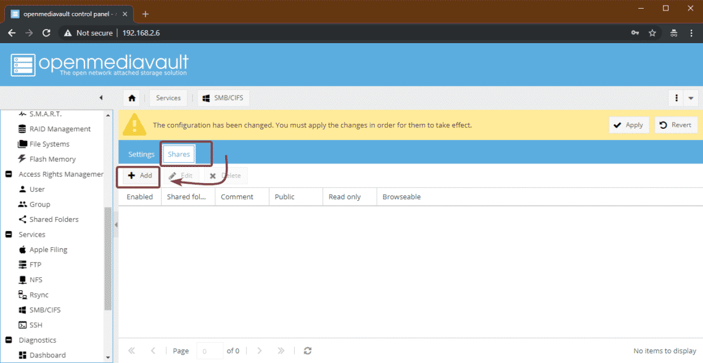Go to the last page of the grid
Image resolution: width=703 pixels, height=363 pixels.
pos(281,351)
